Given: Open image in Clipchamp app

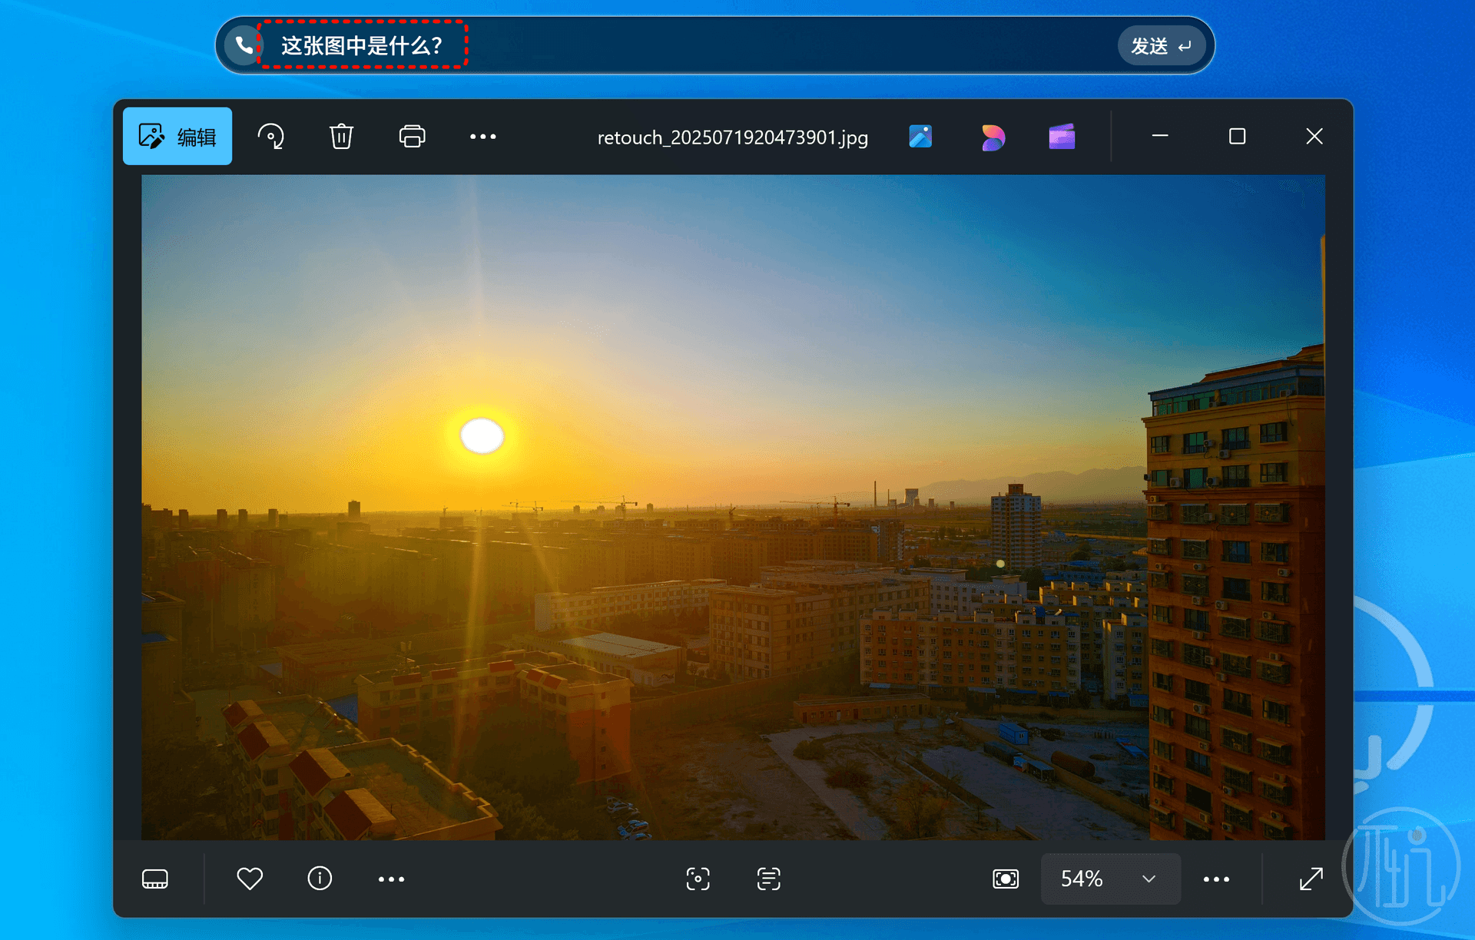Looking at the screenshot, I should tap(1062, 137).
